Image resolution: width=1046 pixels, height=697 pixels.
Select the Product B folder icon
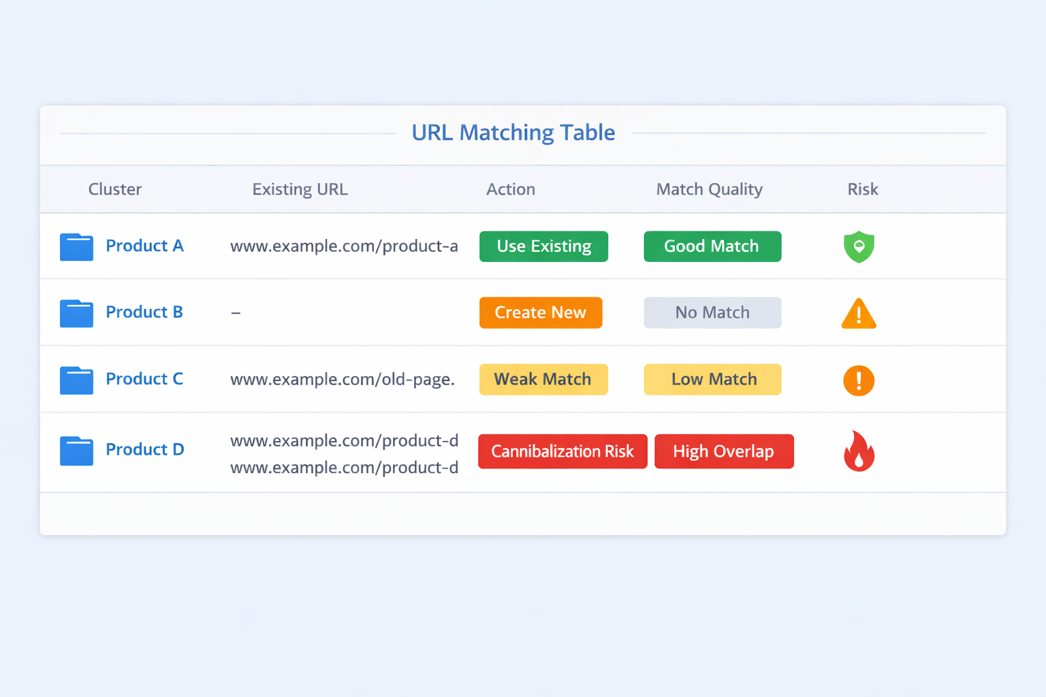coord(76,313)
